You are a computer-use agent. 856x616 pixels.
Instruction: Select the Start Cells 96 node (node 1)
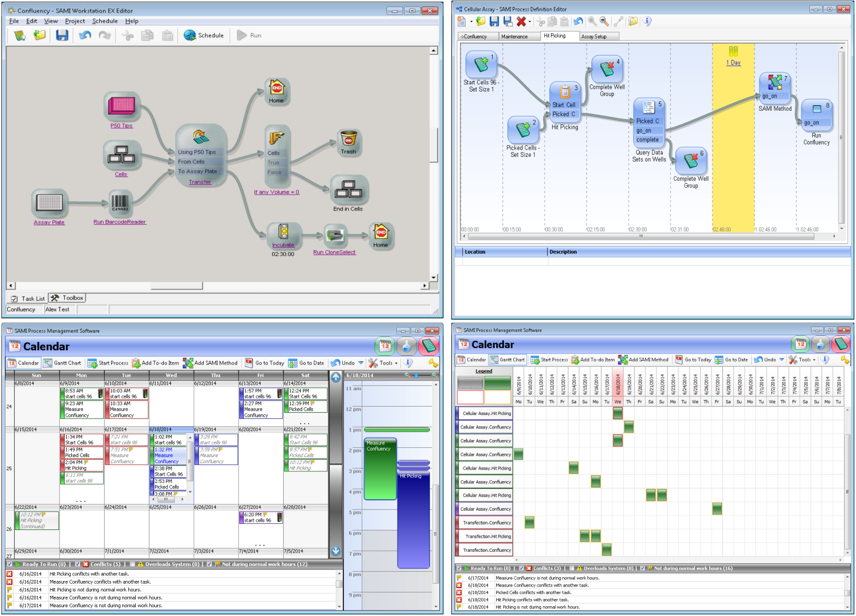click(481, 65)
